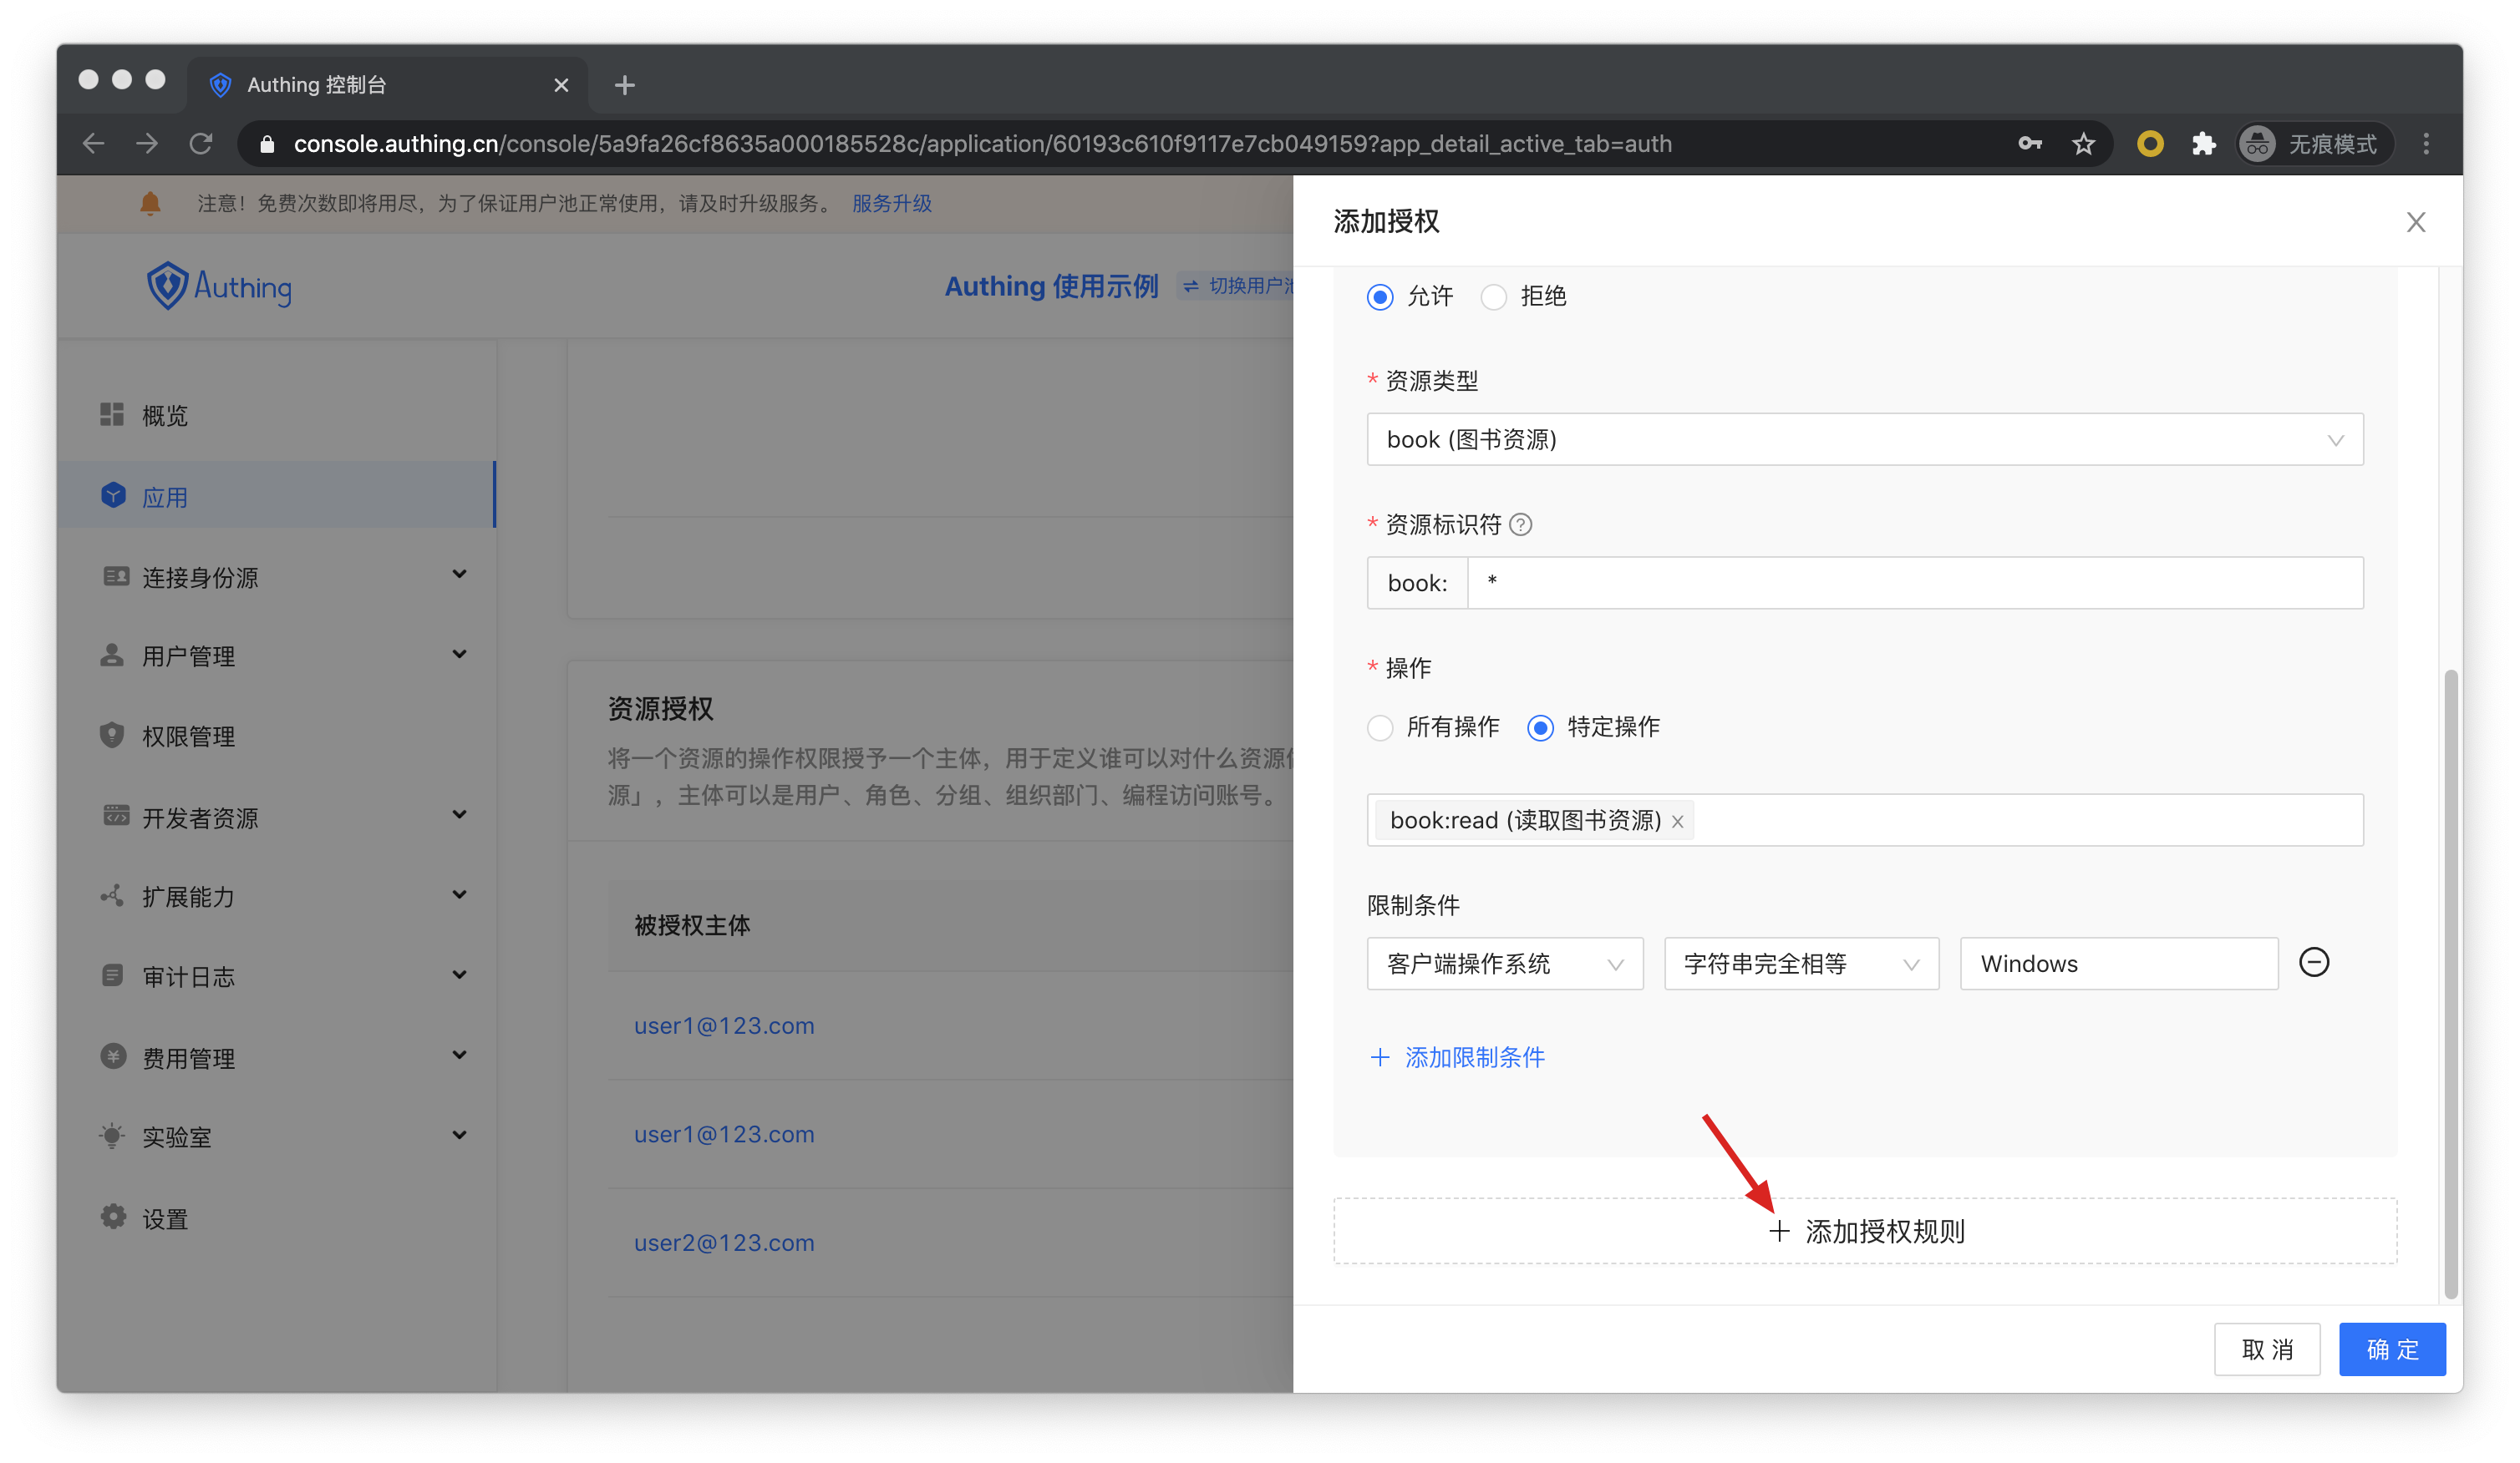Remove the book:read operation tag
Screen dimensions: 2520x1463
pyautogui.click(x=1678, y=822)
